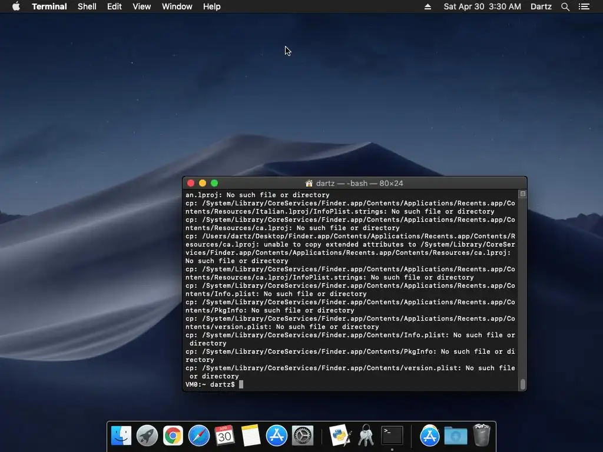Click the 'ntents/version.plist: No such file' line

click(x=282, y=327)
